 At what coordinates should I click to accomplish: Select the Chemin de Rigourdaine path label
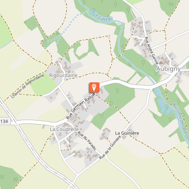tap(27, 86)
